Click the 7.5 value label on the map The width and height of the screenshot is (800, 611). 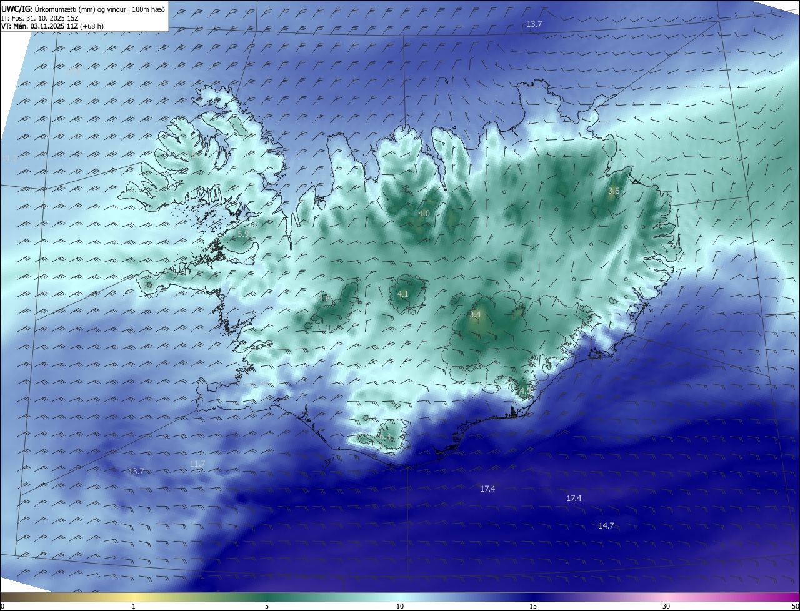[191, 154]
